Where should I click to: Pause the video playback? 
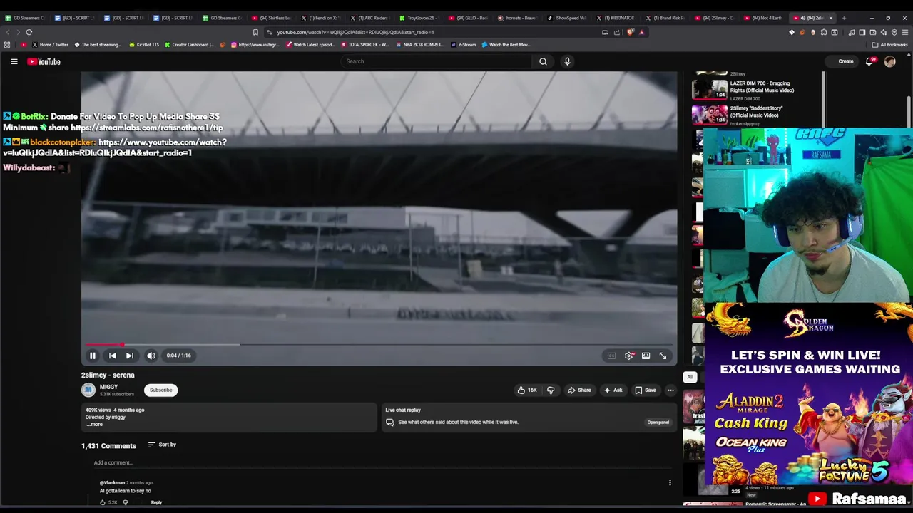(92, 356)
